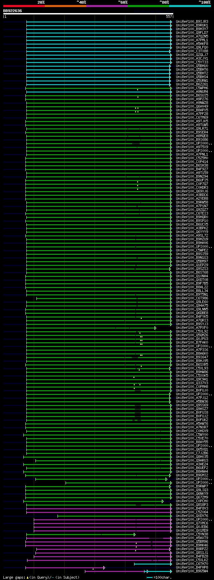The width and height of the screenshot is (214, 580).
Task: Open the UniRef100_Q2QLJ7 hit
Action: pos(192,55)
